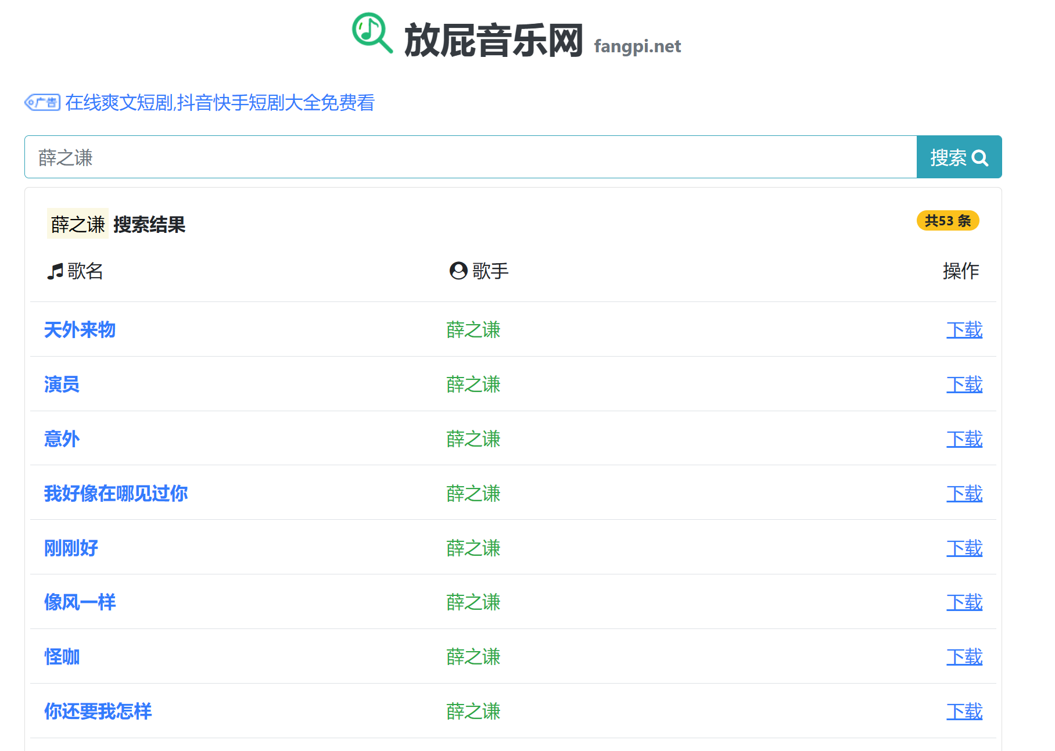The height and width of the screenshot is (751, 1055).
Task: Open the song 你还要我怎样
Action: click(98, 712)
